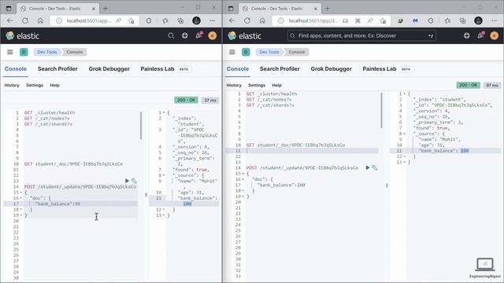The width and height of the screenshot is (504, 283).
Task: Open Settings in right console
Action: point(257,86)
